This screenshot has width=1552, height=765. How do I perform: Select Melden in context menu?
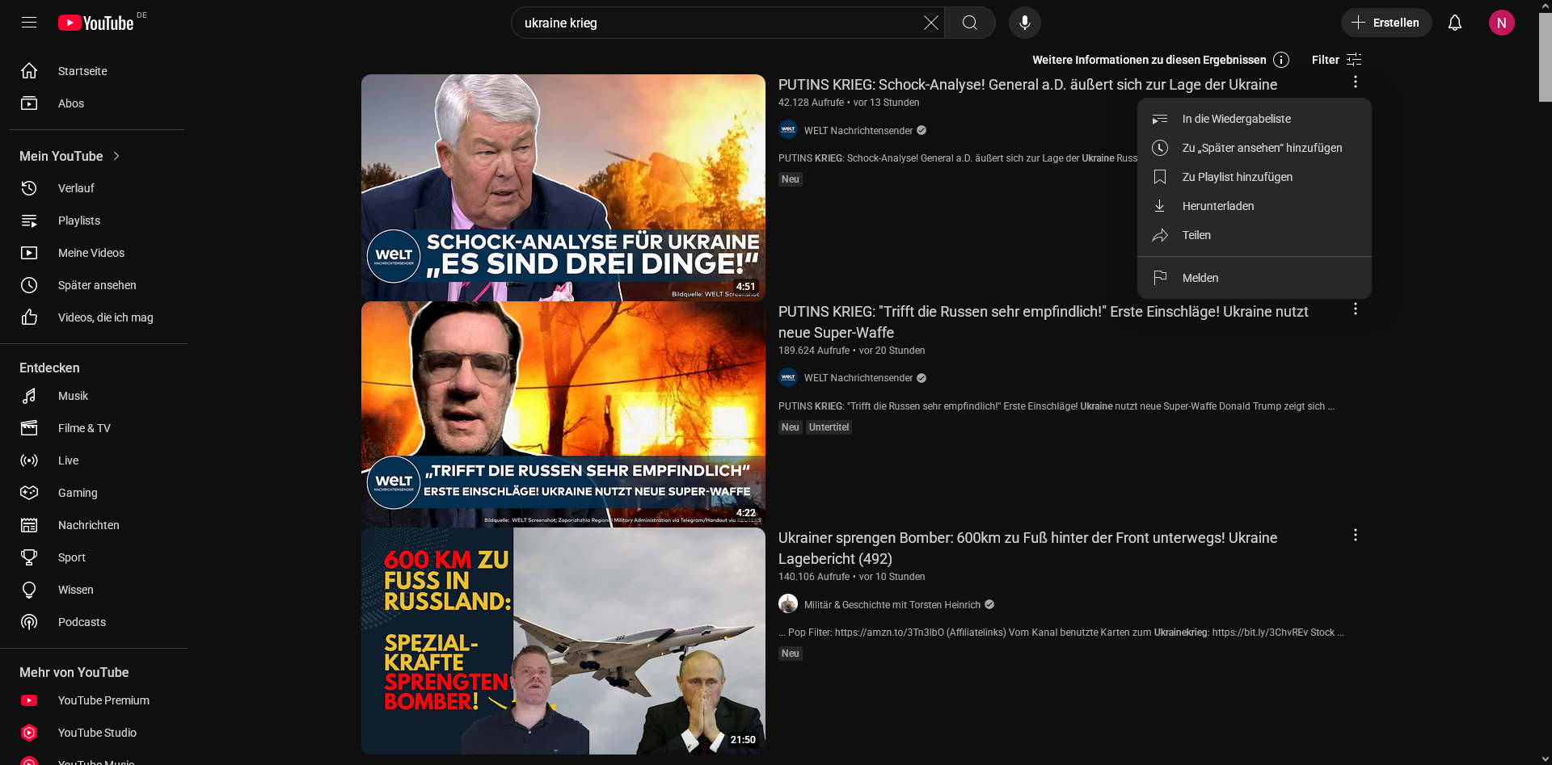pos(1254,278)
